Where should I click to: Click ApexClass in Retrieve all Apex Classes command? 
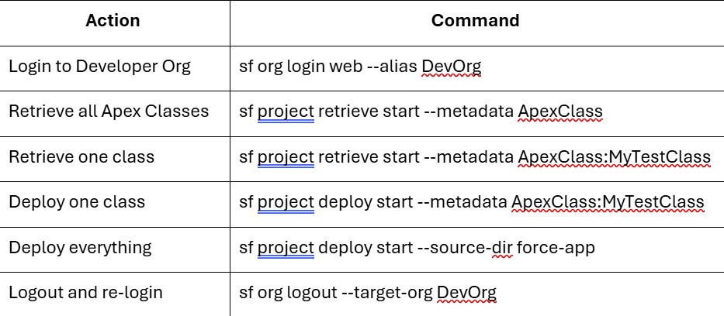[x=559, y=112]
